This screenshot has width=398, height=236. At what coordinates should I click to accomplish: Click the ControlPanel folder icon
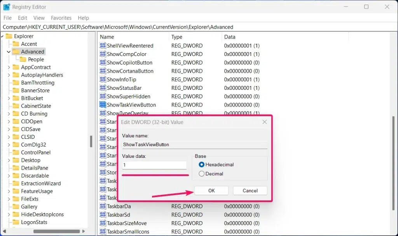[16, 152]
